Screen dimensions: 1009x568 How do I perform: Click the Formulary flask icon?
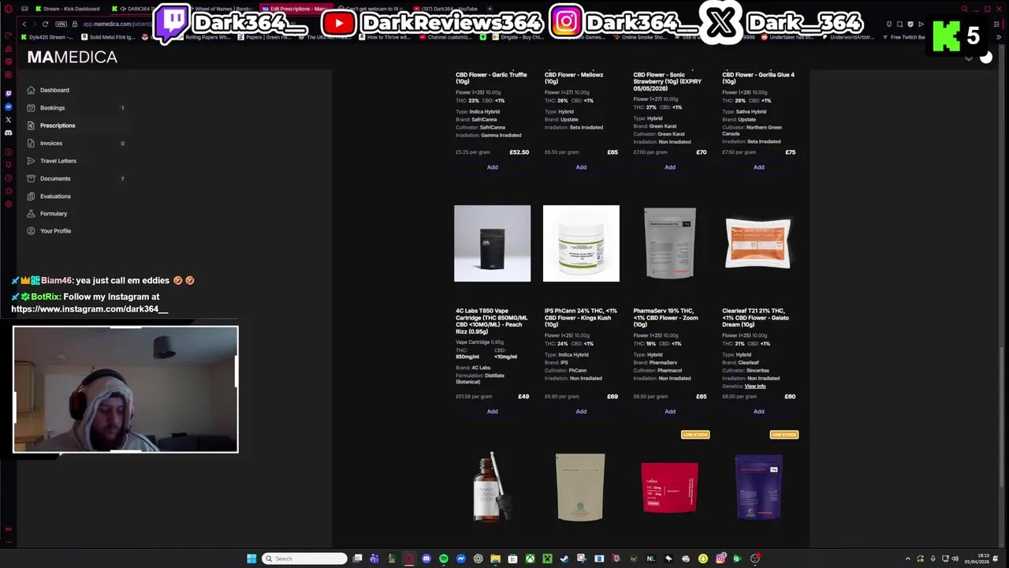click(x=31, y=214)
